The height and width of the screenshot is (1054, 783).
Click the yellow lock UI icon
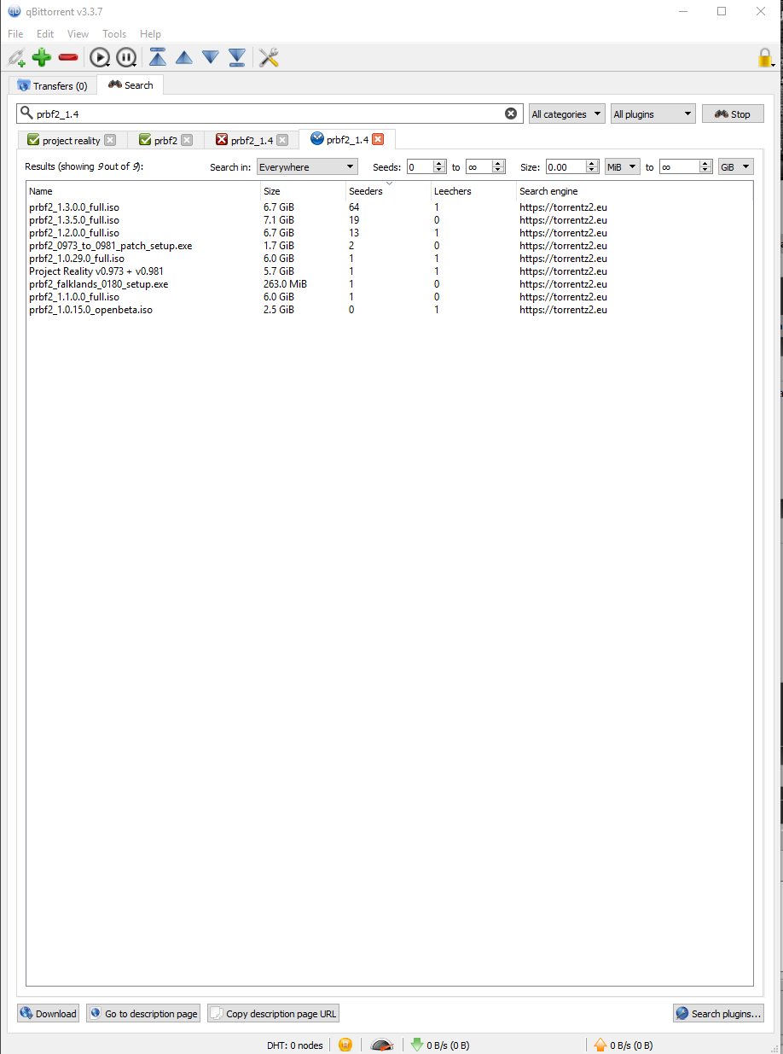click(765, 58)
